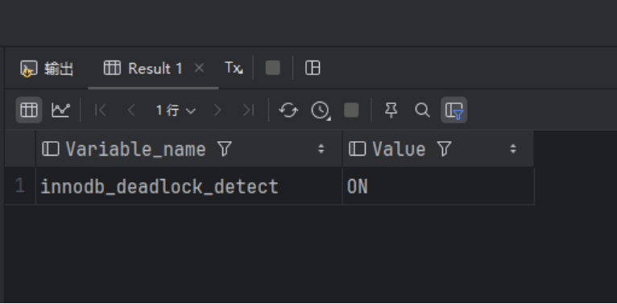Open the search in results magnifier

tap(422, 110)
